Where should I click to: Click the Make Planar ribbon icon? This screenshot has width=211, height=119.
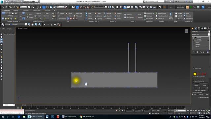[171, 16]
